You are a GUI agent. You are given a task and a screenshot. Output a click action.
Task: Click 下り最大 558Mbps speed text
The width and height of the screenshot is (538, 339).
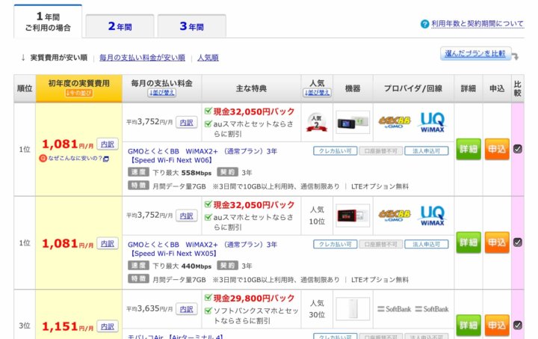click(x=182, y=173)
